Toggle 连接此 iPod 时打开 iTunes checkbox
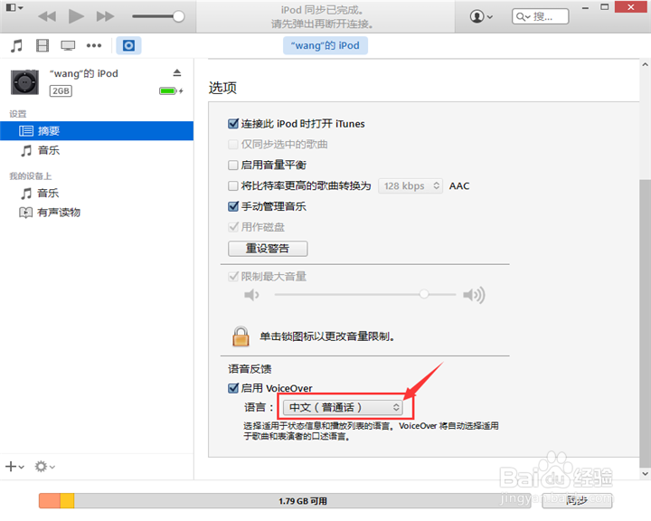The image size is (651, 521). (x=233, y=123)
